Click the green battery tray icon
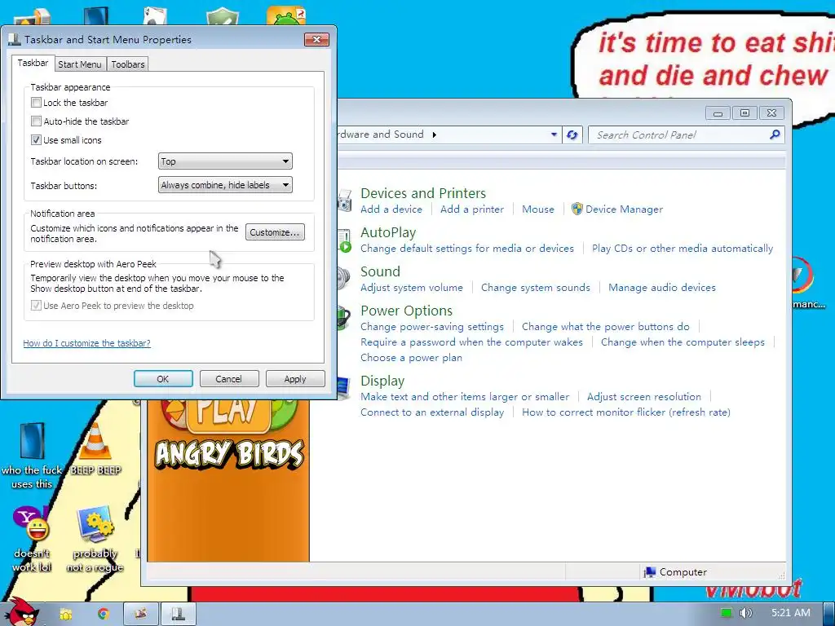Image resolution: width=835 pixels, height=626 pixels. tap(727, 613)
